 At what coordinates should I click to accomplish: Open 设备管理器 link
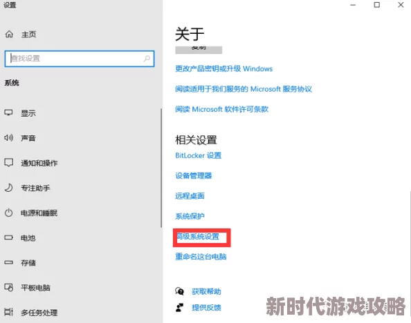pyautogui.click(x=194, y=175)
